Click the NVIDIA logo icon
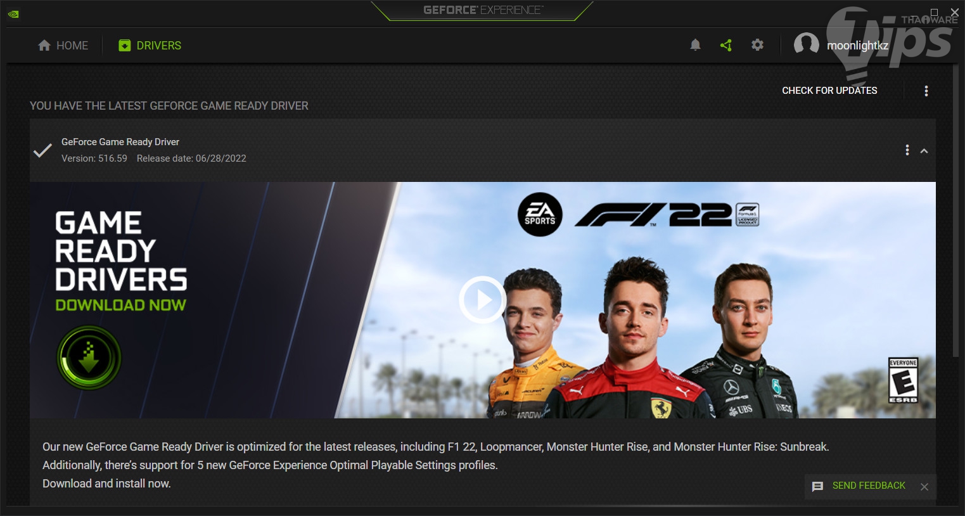This screenshot has height=516, width=965. (13, 14)
